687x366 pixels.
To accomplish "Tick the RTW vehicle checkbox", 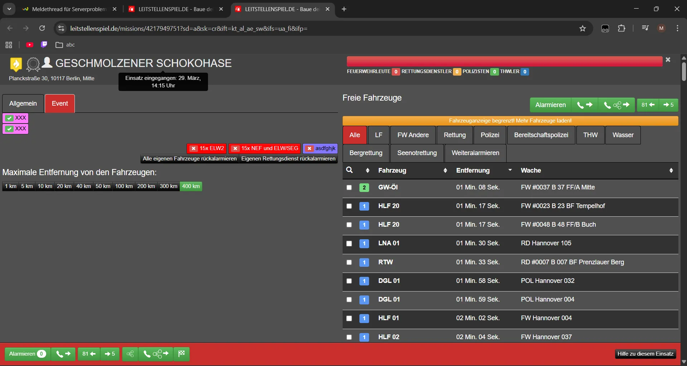I will click(x=349, y=262).
